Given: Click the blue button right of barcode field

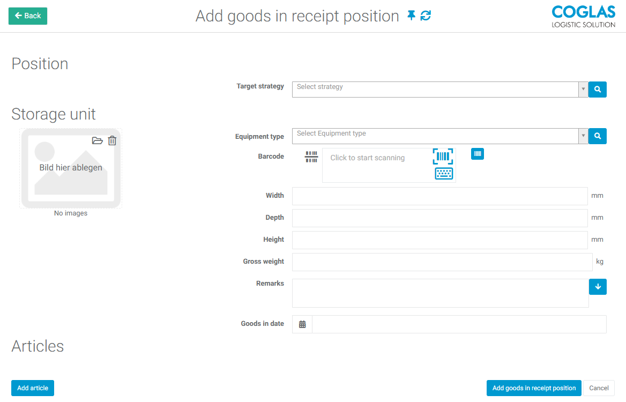Looking at the screenshot, I should point(478,154).
